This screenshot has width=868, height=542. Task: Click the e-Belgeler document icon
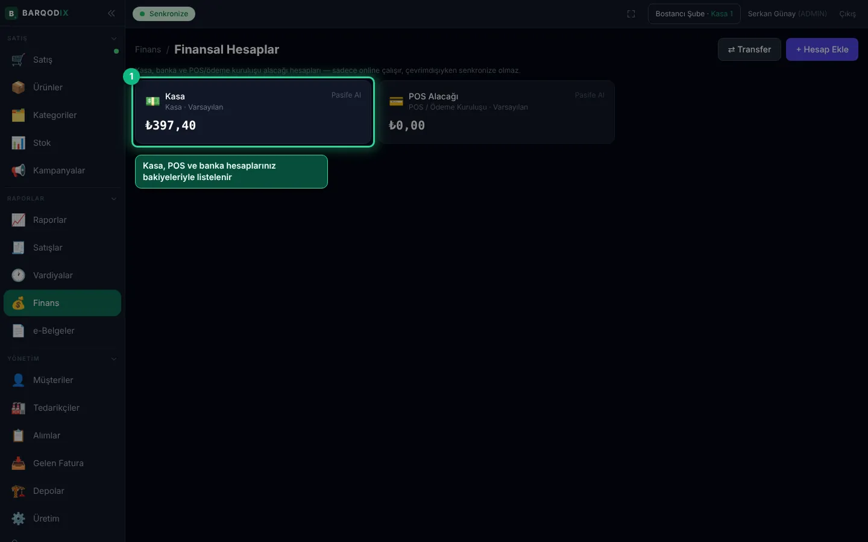(x=18, y=331)
